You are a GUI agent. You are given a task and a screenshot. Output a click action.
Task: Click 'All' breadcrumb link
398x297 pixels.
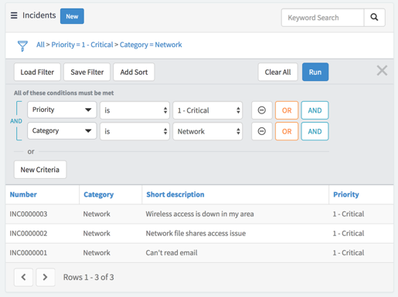pos(40,45)
